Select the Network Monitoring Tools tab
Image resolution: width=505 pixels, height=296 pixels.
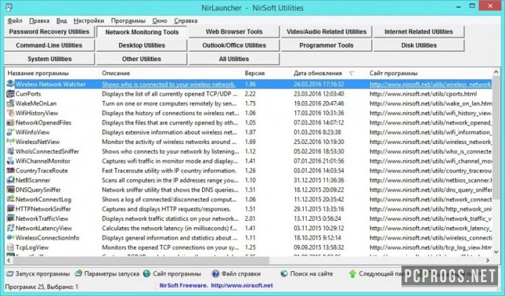[141, 32]
